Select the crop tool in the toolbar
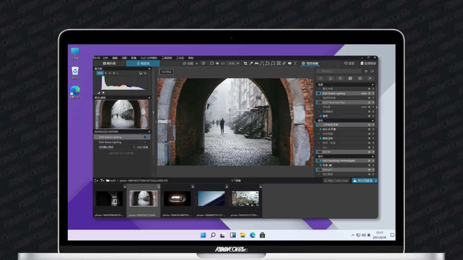463x260 pixels. (x=246, y=64)
